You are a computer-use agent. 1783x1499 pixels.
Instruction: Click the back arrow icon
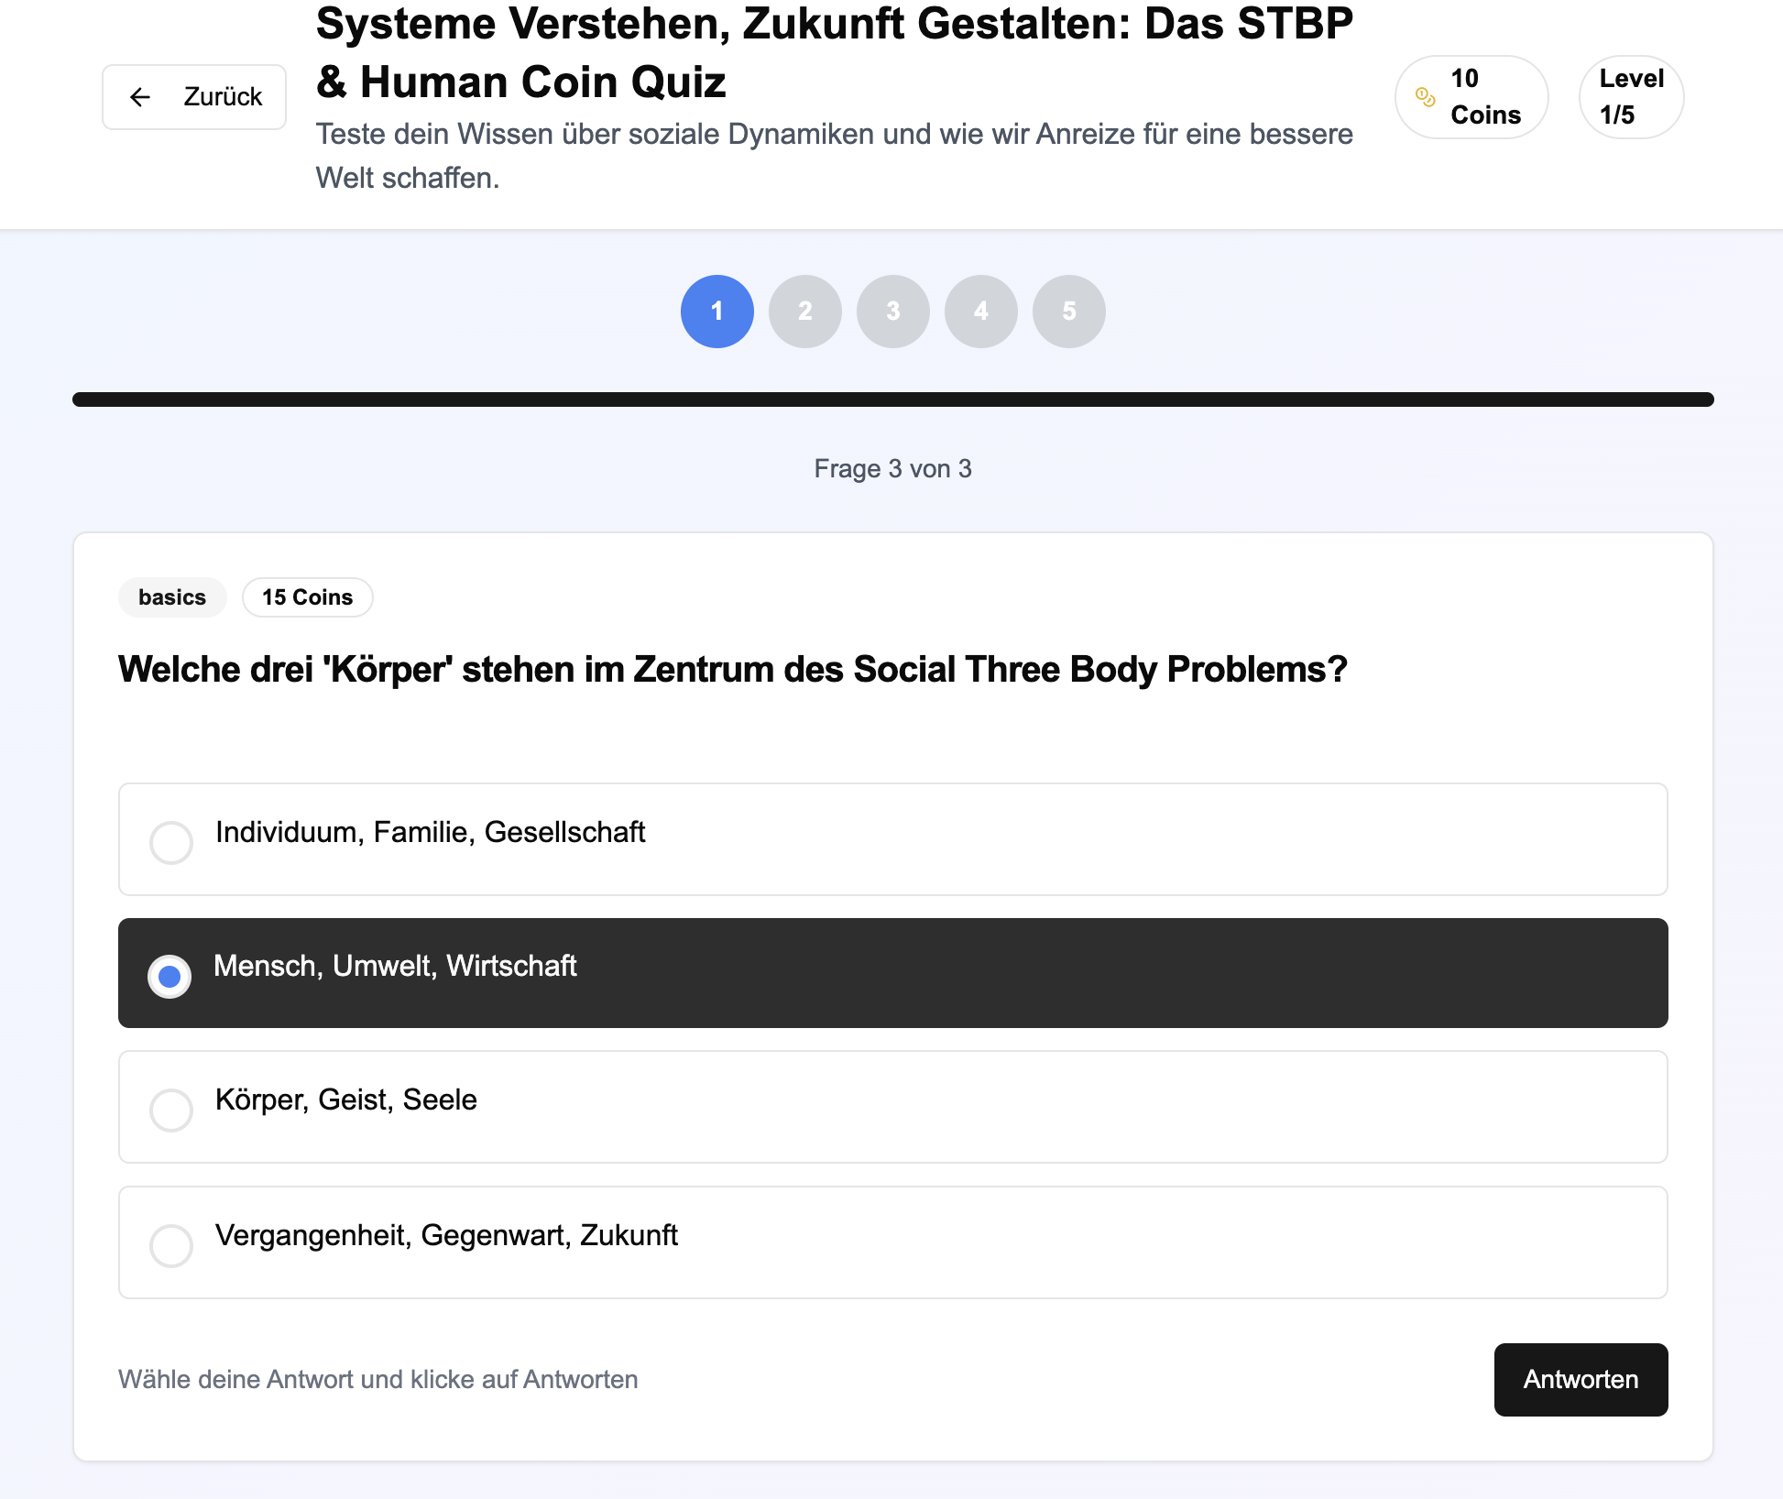click(140, 97)
